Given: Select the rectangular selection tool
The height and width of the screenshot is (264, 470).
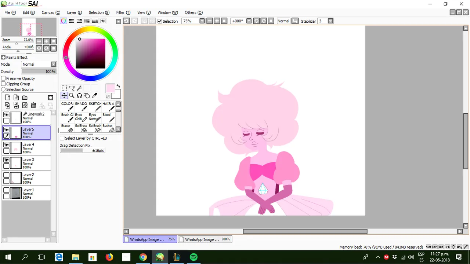Looking at the screenshot, I should 64,88.
